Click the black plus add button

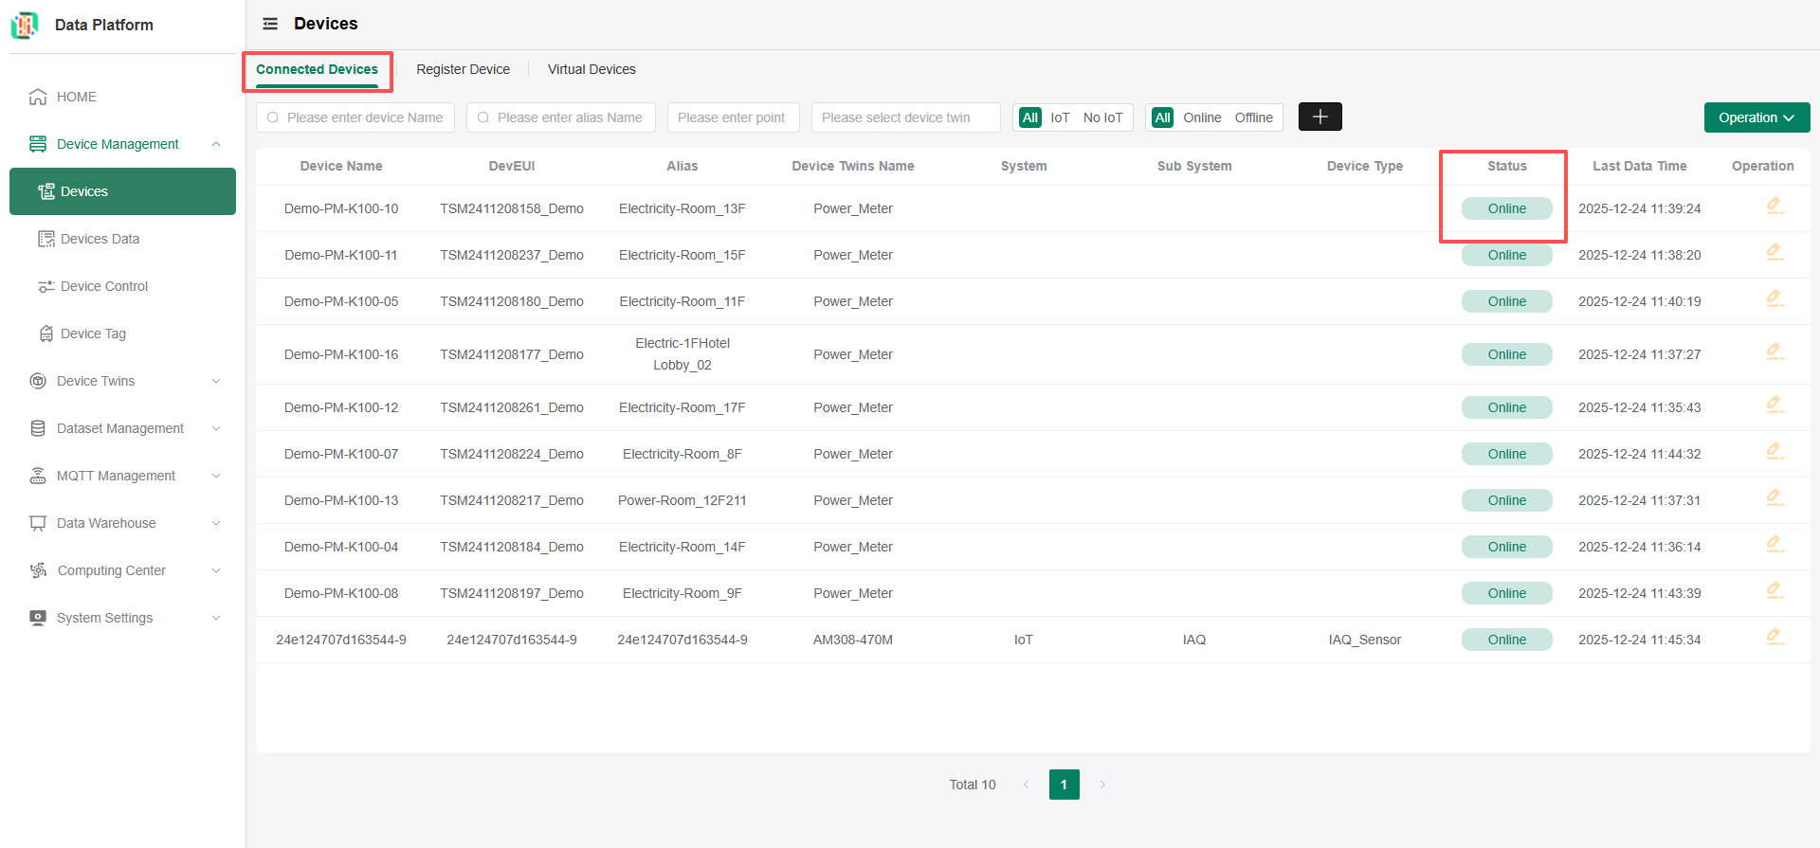(x=1319, y=117)
